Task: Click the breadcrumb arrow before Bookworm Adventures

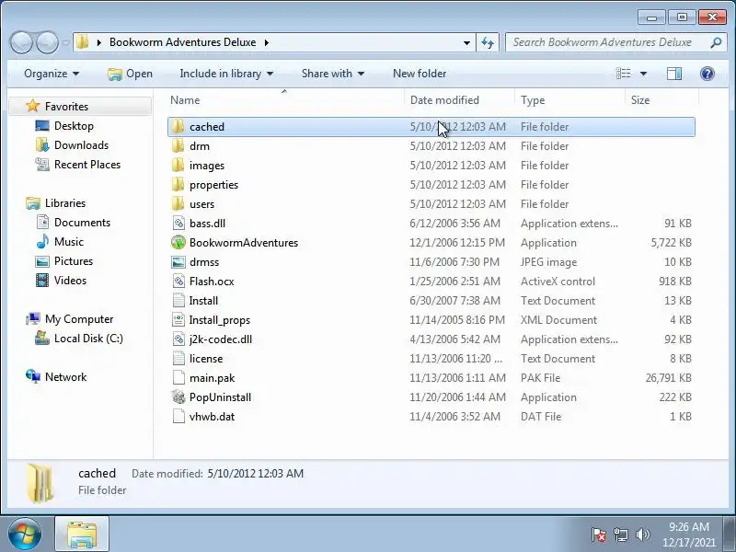Action: (x=99, y=42)
